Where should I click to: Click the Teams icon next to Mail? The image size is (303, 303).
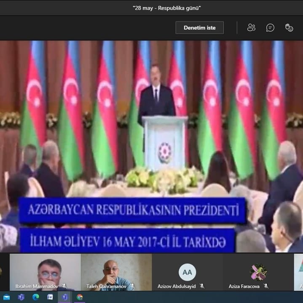(21, 297)
